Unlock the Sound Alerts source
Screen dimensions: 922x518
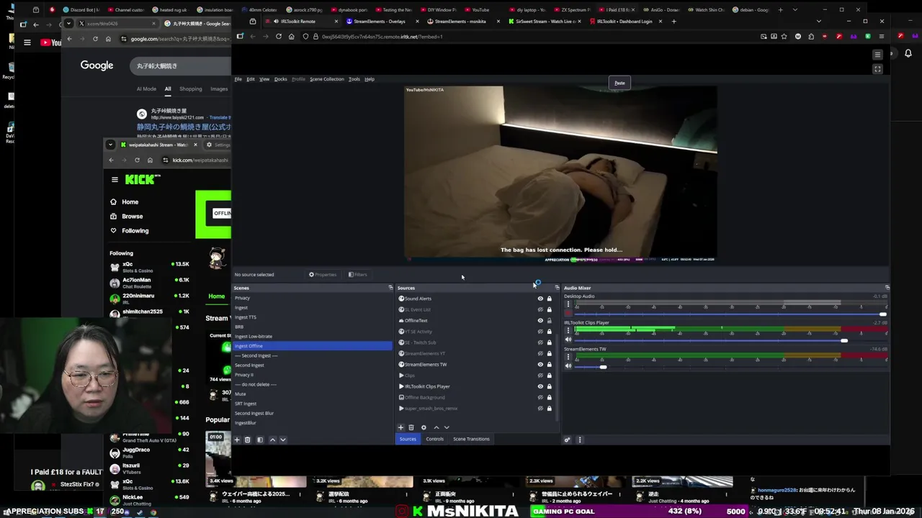(x=549, y=299)
